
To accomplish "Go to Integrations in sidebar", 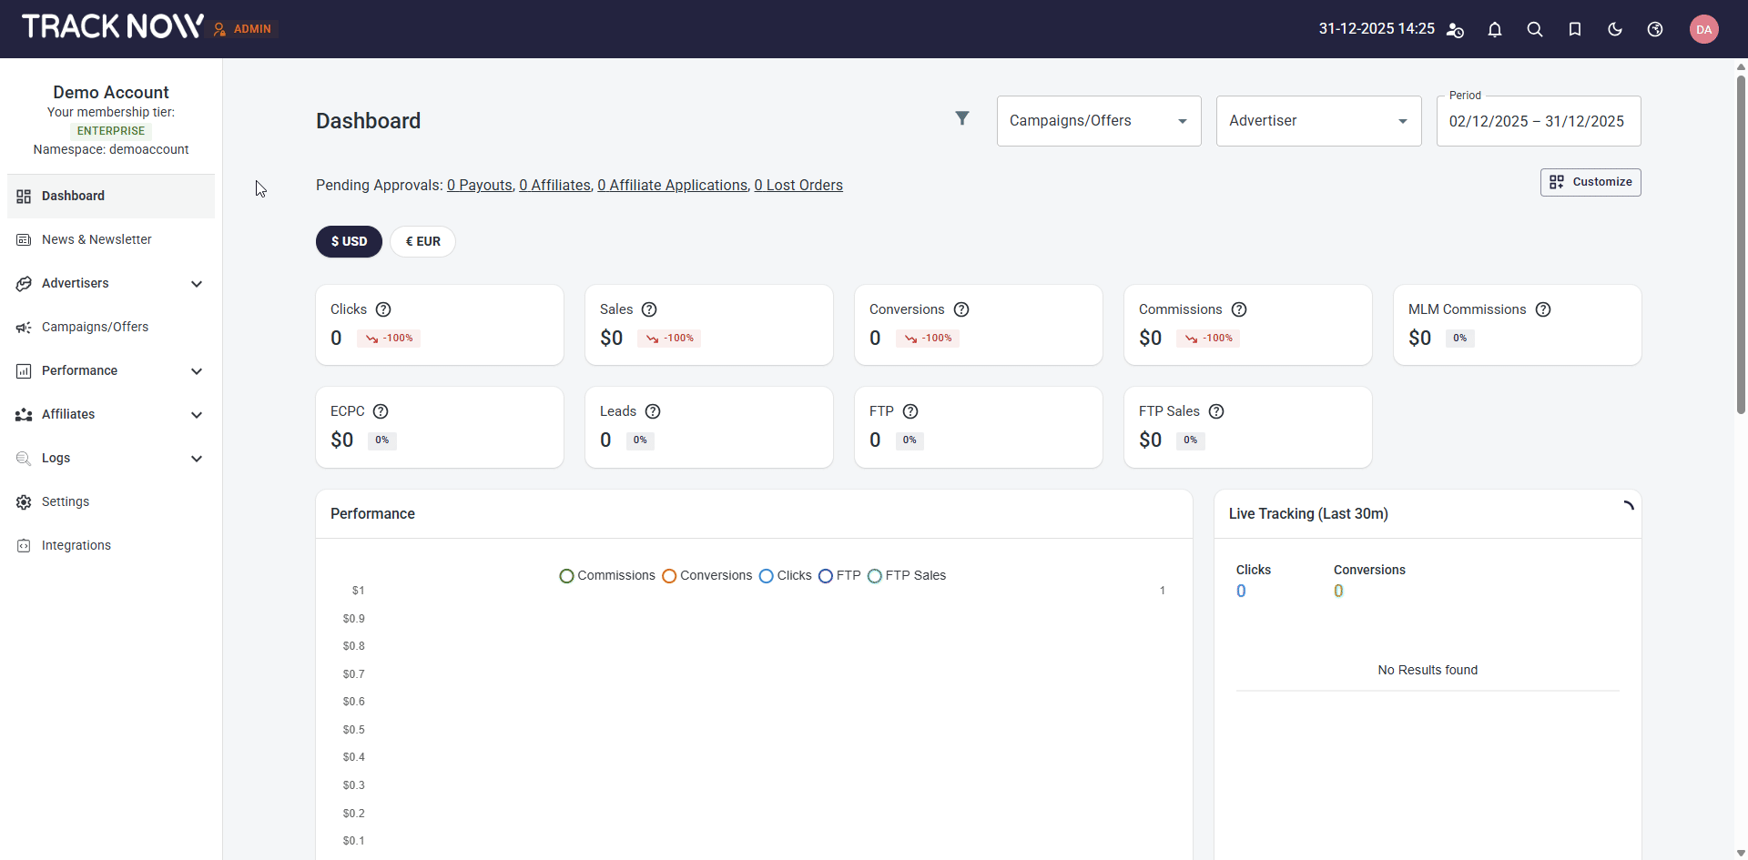I will 76,545.
